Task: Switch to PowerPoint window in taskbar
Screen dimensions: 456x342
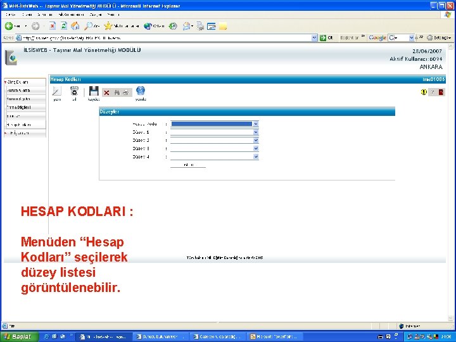Action: coord(274,337)
